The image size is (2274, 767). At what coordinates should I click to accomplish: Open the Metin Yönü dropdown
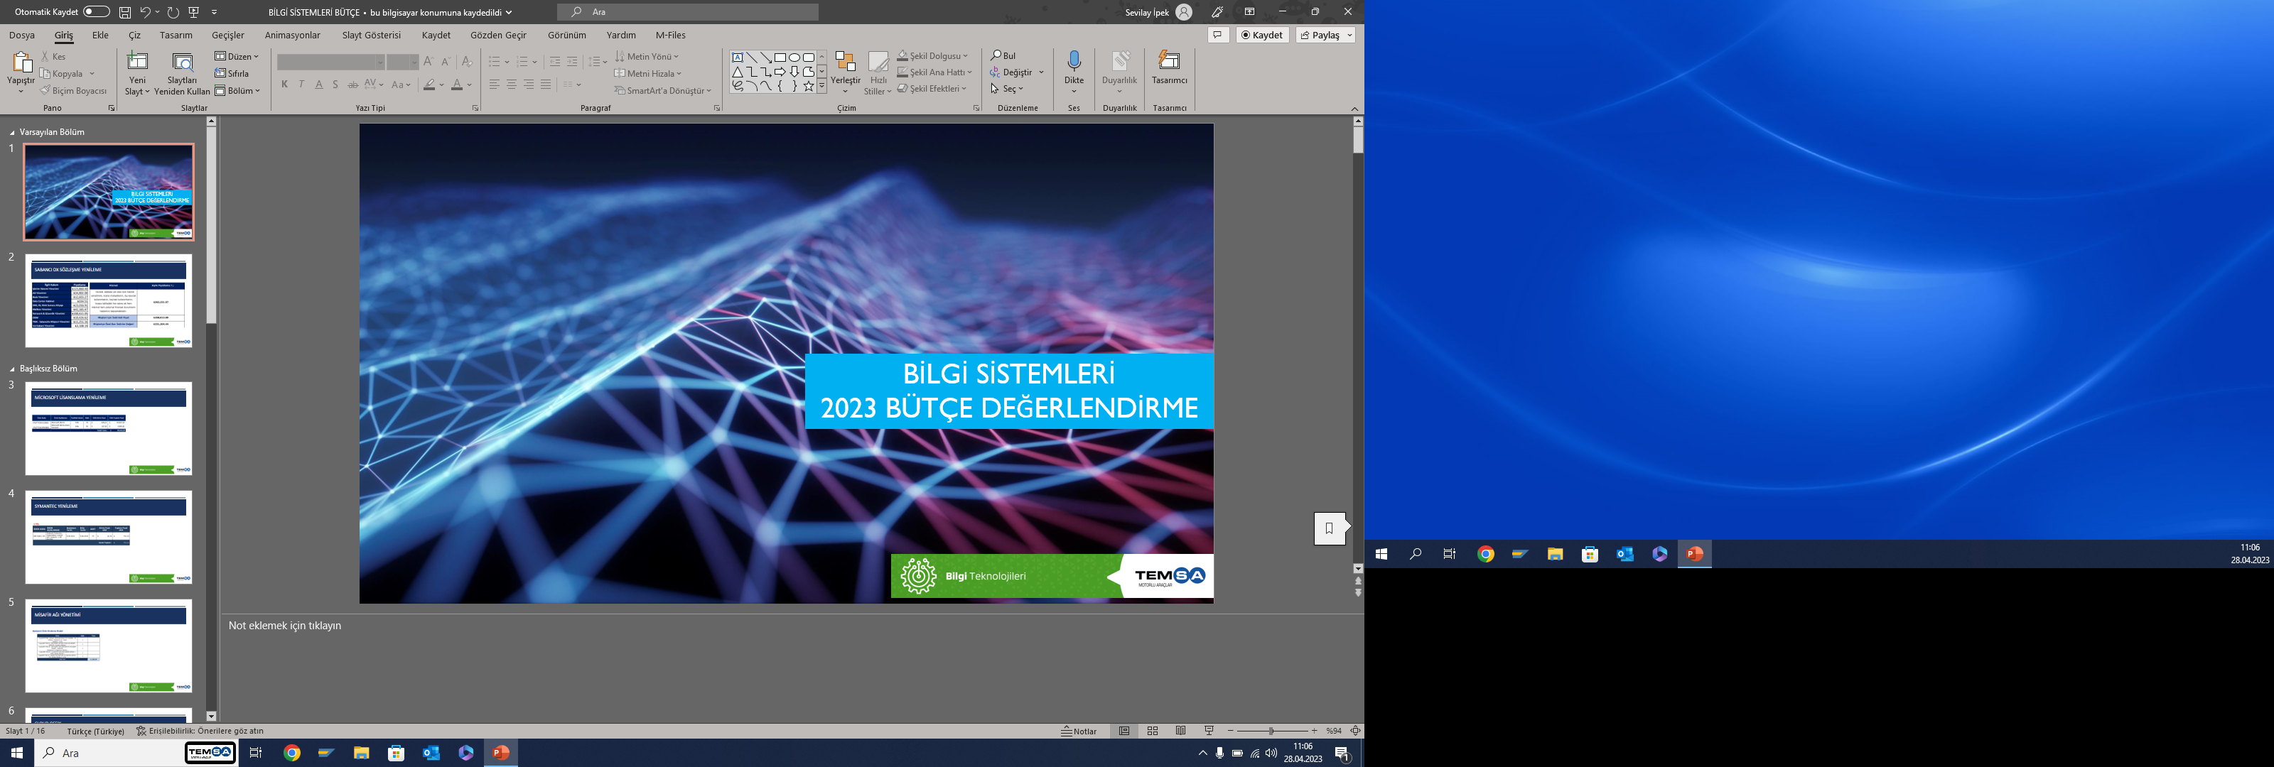click(x=647, y=57)
